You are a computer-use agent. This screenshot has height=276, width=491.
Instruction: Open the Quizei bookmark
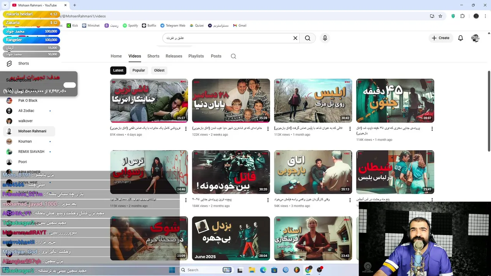(196, 26)
